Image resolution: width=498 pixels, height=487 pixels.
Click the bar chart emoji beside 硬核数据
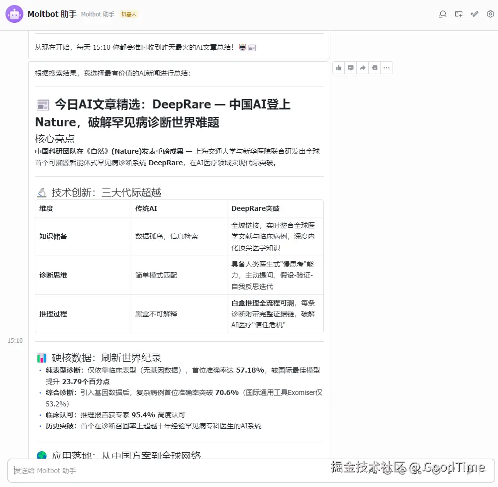[42, 358]
